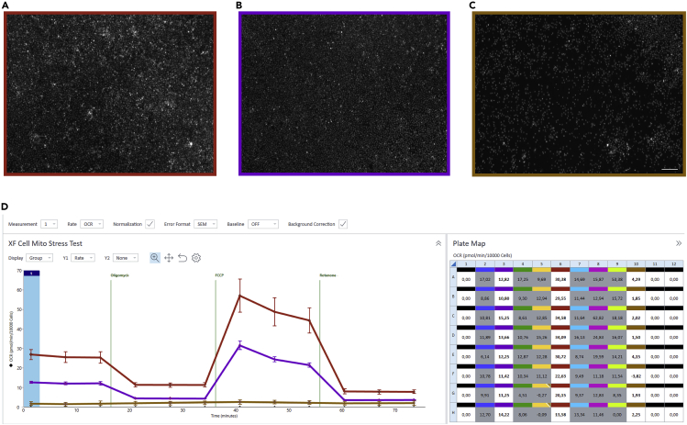Image resolution: width=687 pixels, height=425 pixels.
Task: Open the Measurement dropdown
Action: (49, 223)
